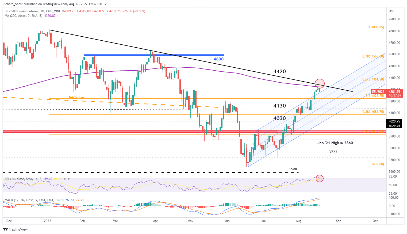Image resolution: width=407 pixels, height=234 pixels.
Task: Click the Dec label on time axis
Action: 9,221
